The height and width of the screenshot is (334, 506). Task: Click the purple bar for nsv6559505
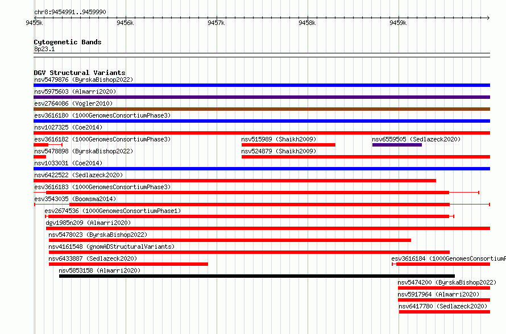[x=397, y=145]
